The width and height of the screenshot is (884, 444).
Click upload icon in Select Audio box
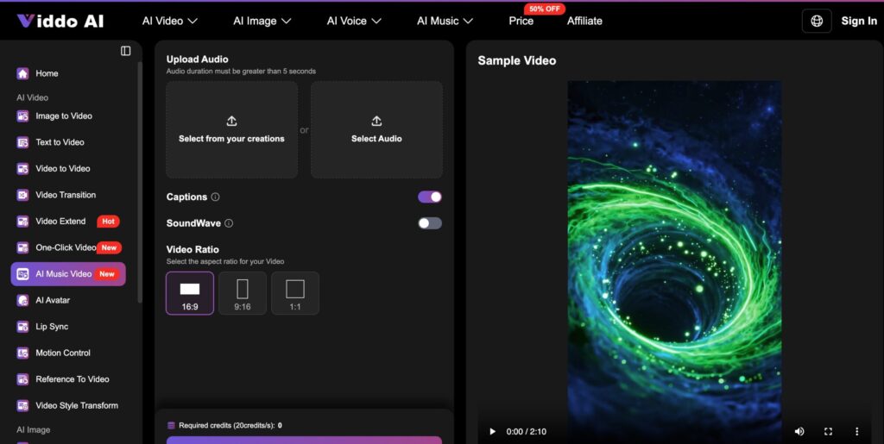(376, 121)
